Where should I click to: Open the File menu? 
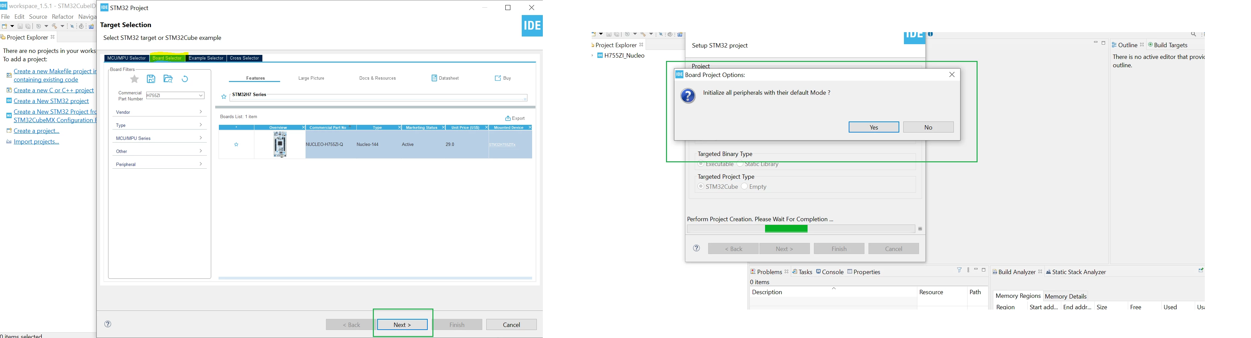[5, 17]
